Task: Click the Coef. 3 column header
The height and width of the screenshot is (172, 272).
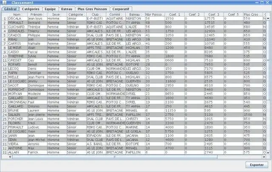Action: [x=214, y=14]
